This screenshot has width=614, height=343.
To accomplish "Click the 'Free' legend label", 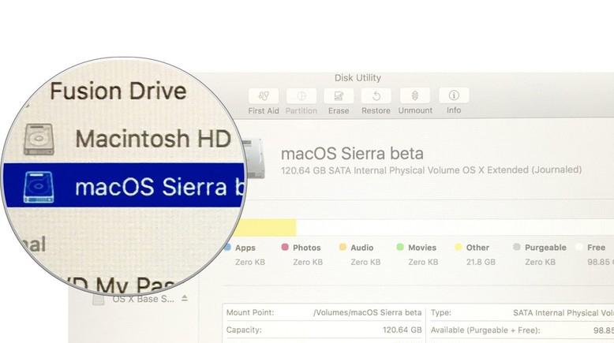I will 596,248.
